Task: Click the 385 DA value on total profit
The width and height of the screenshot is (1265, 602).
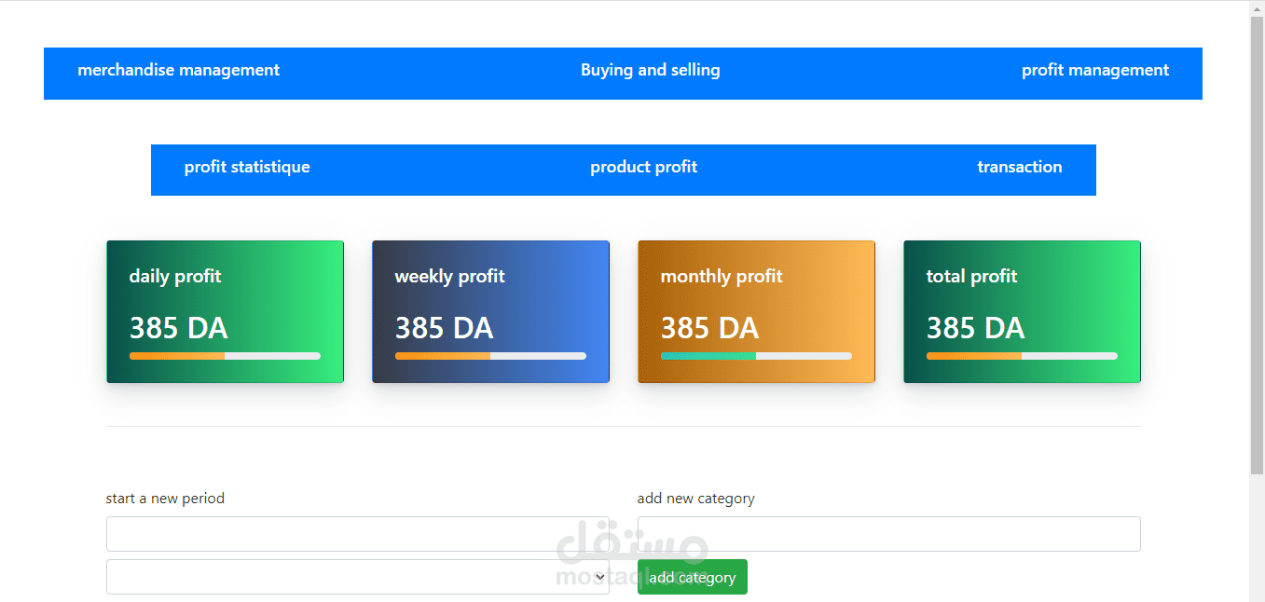Action: pyautogui.click(x=975, y=328)
